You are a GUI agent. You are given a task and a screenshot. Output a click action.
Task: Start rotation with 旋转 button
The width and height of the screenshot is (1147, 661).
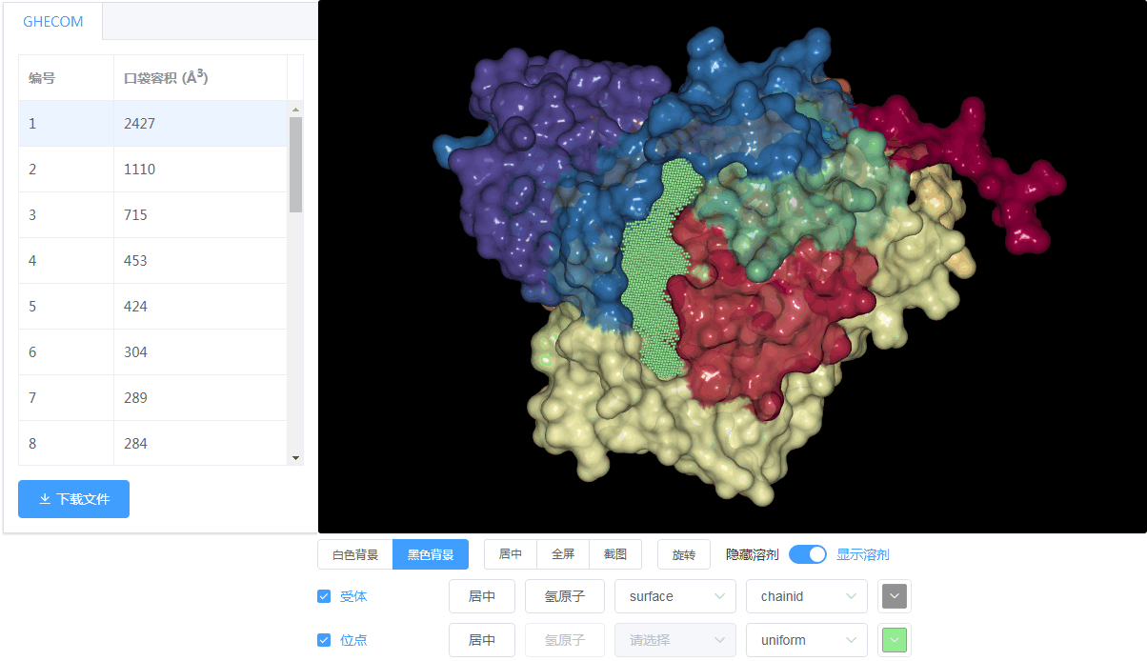click(684, 554)
